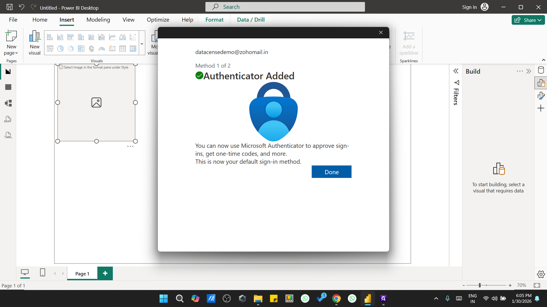The image size is (547, 307).
Task: Launch Google Chrome from taskbar
Action: pyautogui.click(x=336, y=298)
